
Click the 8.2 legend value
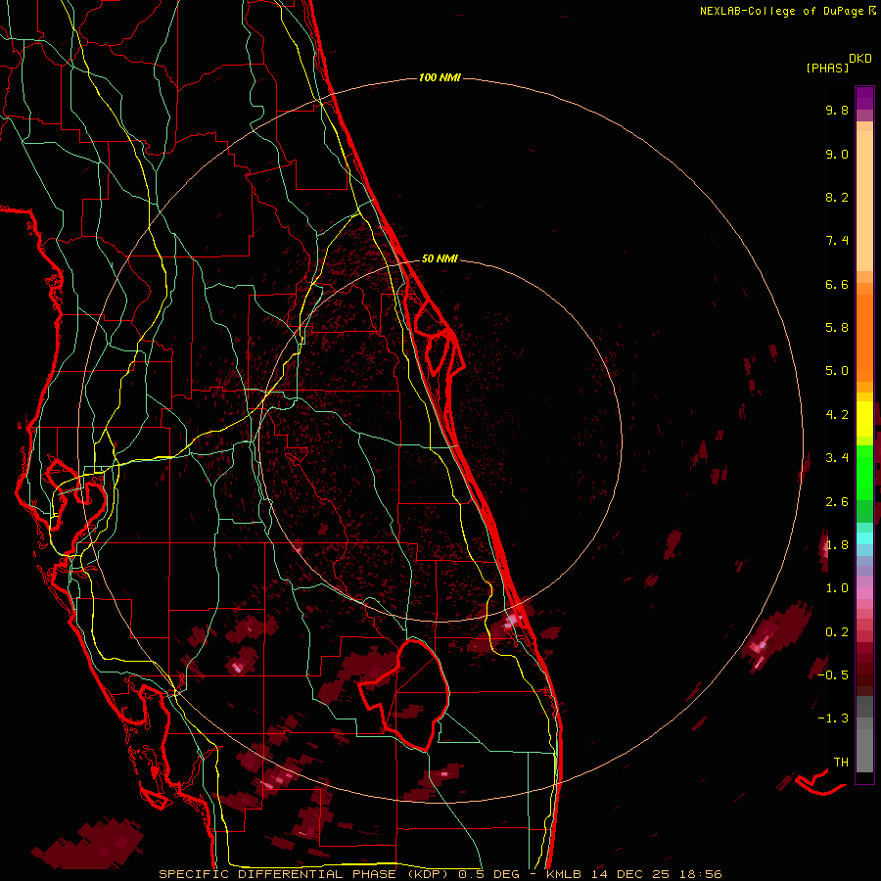tap(837, 197)
